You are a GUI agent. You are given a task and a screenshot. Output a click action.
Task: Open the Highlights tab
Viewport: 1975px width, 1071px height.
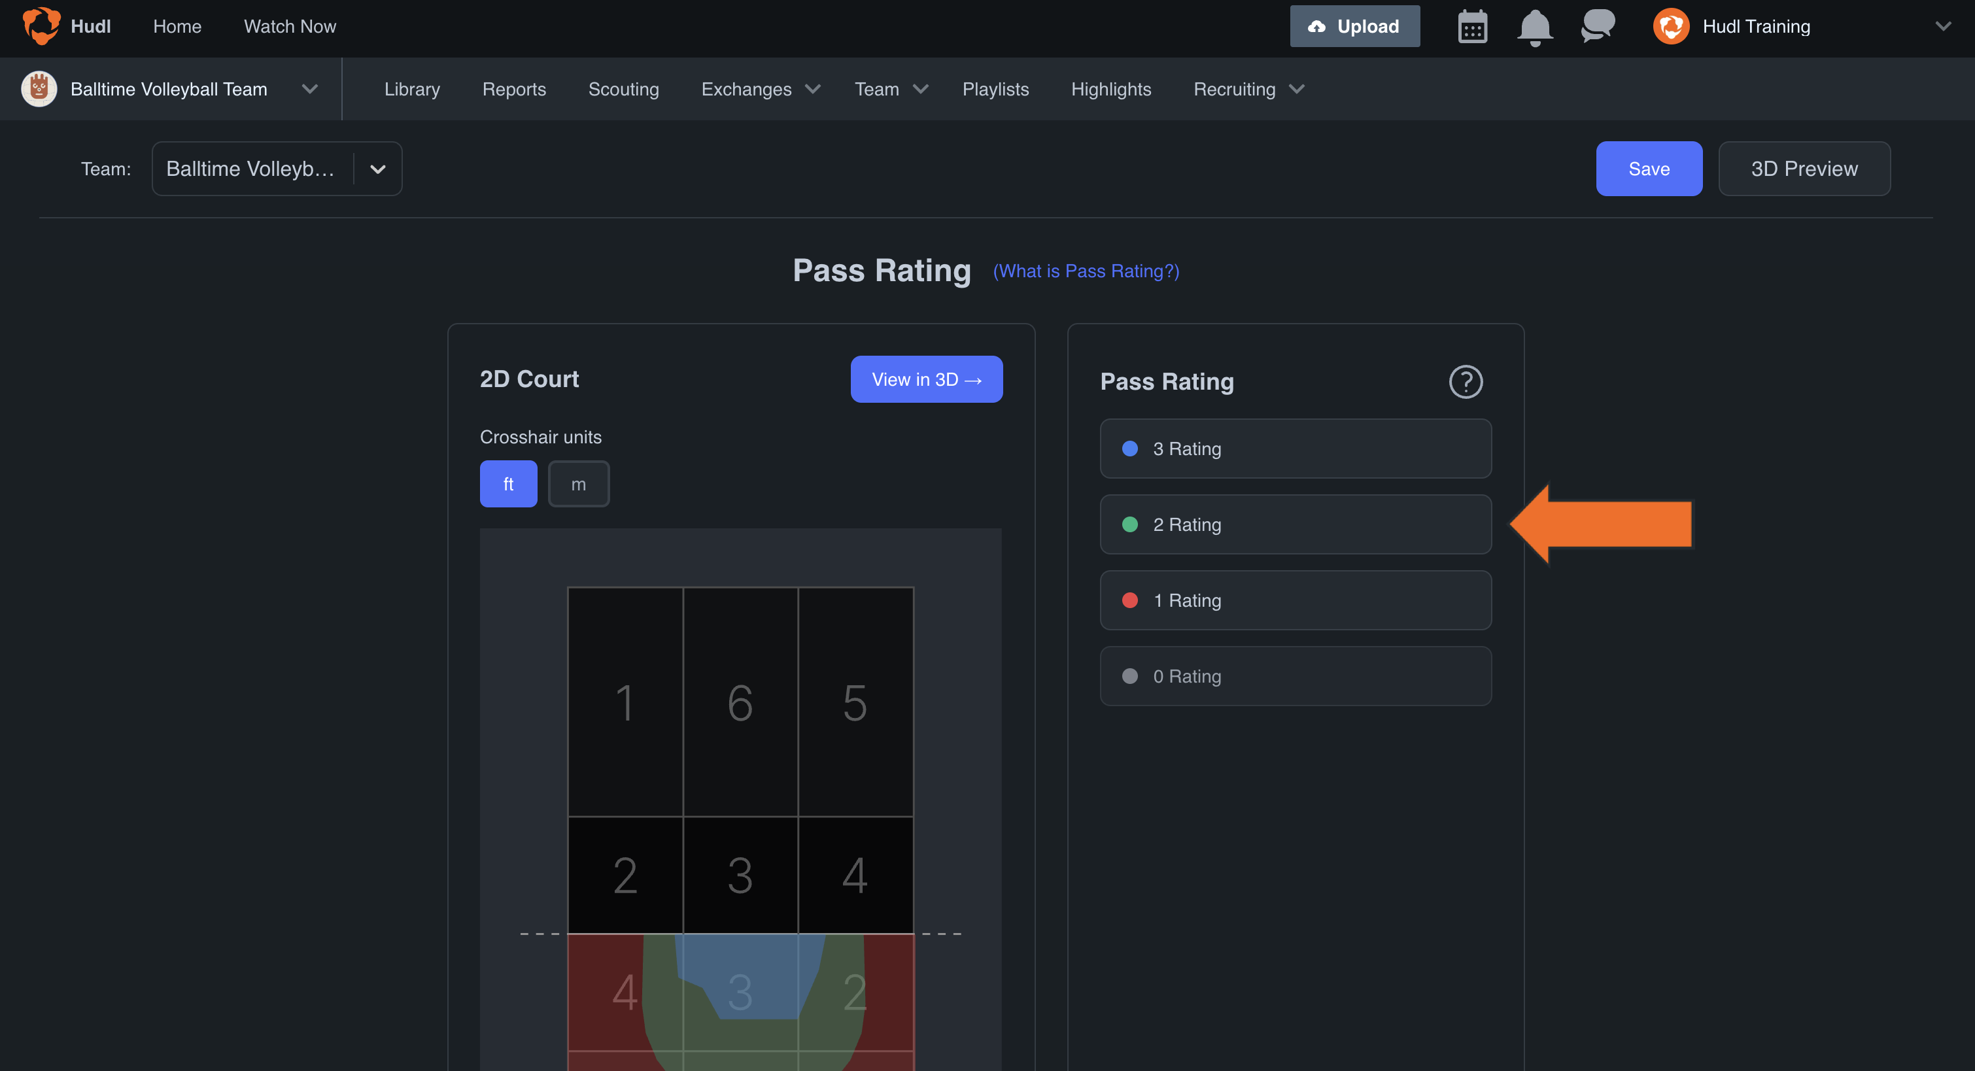(1111, 89)
